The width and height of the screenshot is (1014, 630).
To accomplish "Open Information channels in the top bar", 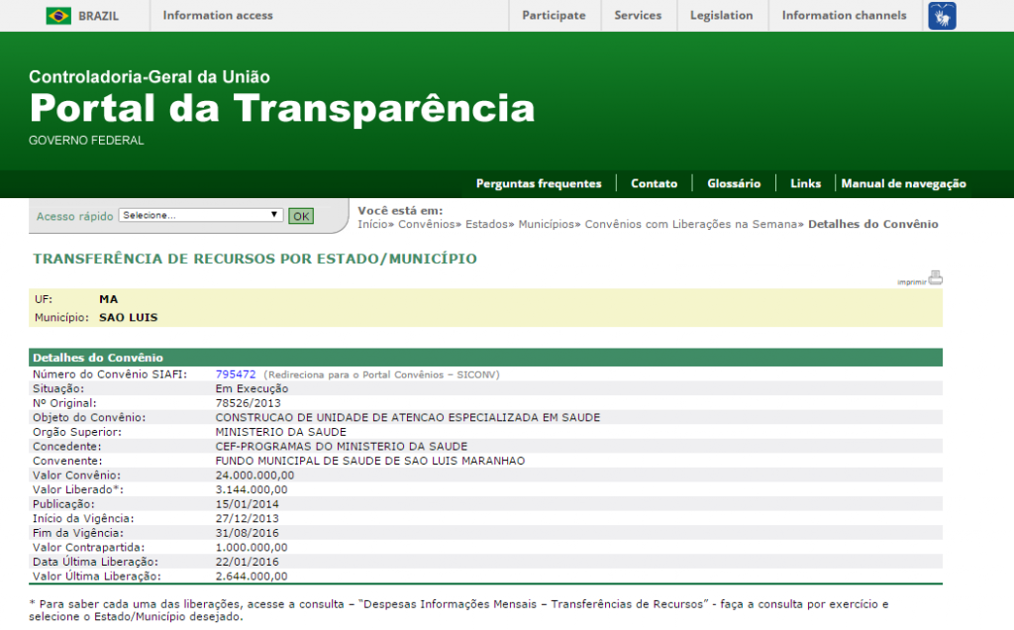I will [x=844, y=16].
